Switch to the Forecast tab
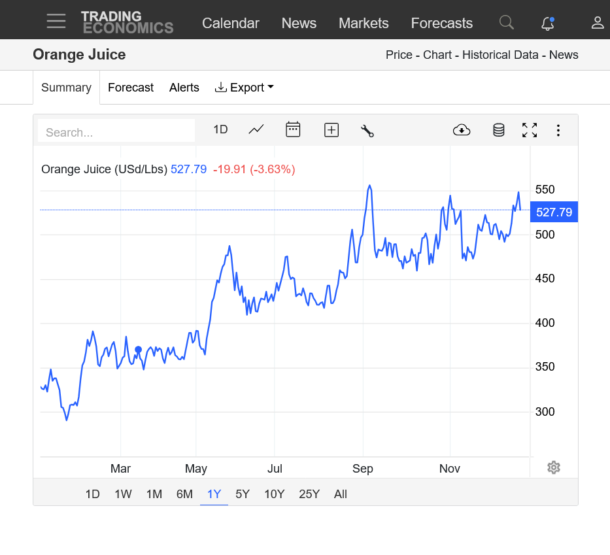Screen dimensions: 610x555 tap(131, 88)
